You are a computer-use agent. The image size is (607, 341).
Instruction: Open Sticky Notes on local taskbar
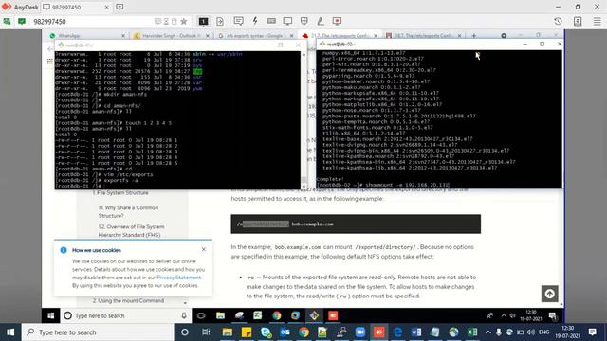(247, 332)
